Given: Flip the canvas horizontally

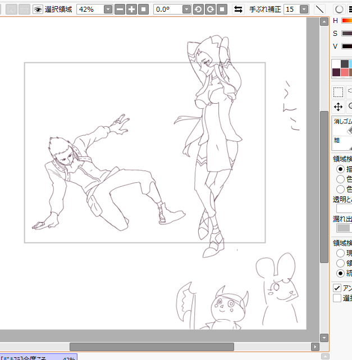Looking at the screenshot, I should point(239,10).
